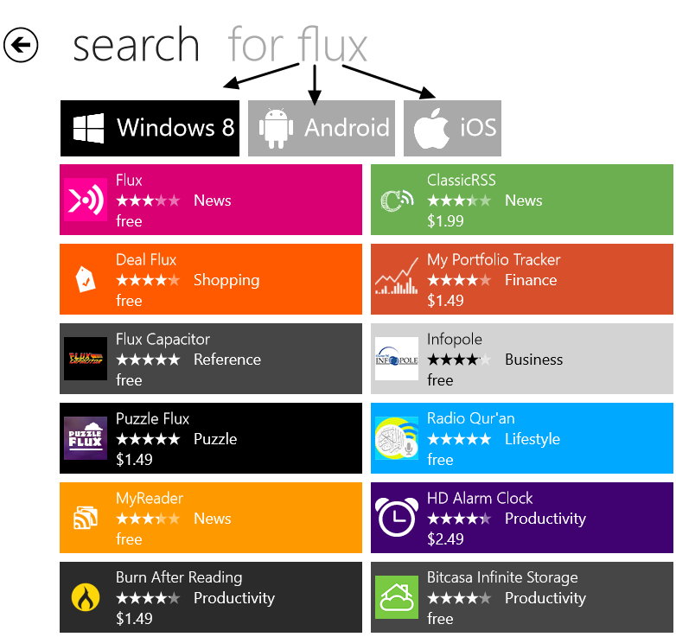
Task: Click the MyReader feed icon
Action: click(x=86, y=518)
